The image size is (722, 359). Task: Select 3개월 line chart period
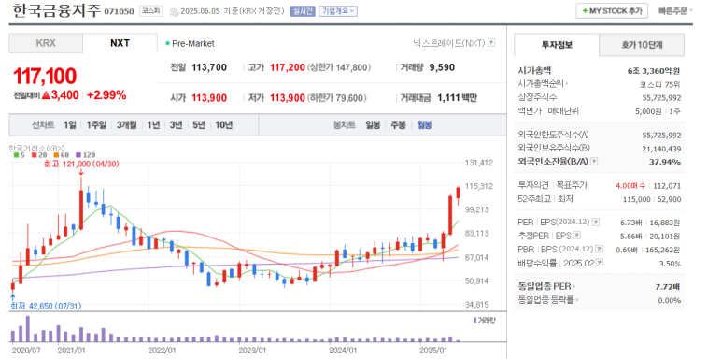127,125
